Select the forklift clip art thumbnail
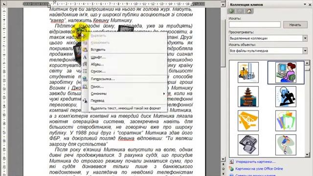The image size is (313, 176). point(248,72)
